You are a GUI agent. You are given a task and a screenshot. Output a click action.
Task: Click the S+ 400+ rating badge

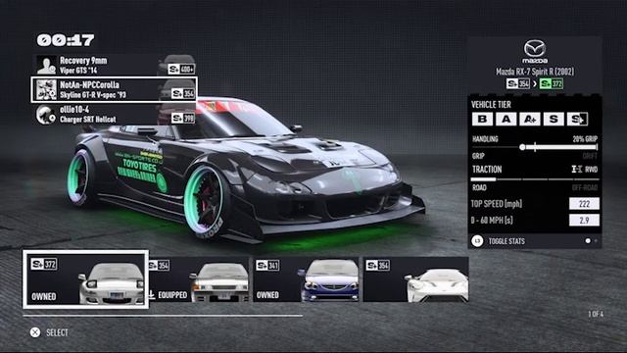[x=181, y=70]
